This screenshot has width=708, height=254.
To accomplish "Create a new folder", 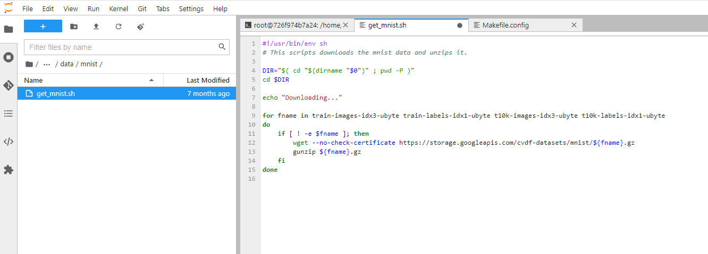I will coord(74,26).
